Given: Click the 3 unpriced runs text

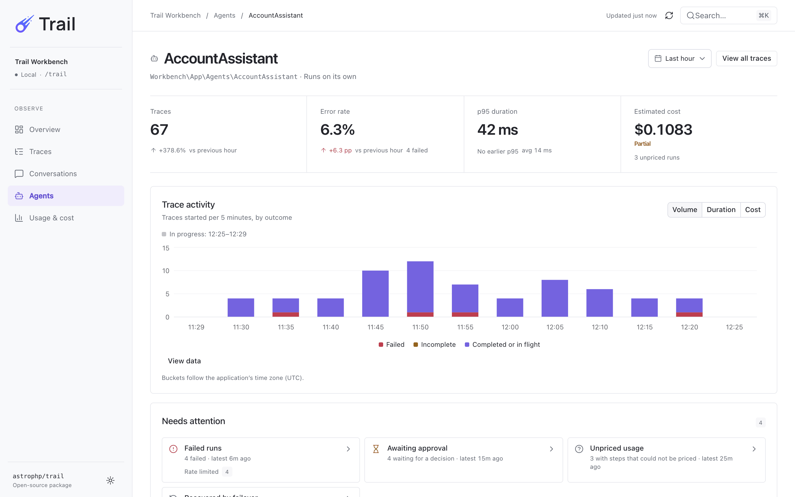Looking at the screenshot, I should coord(657,157).
